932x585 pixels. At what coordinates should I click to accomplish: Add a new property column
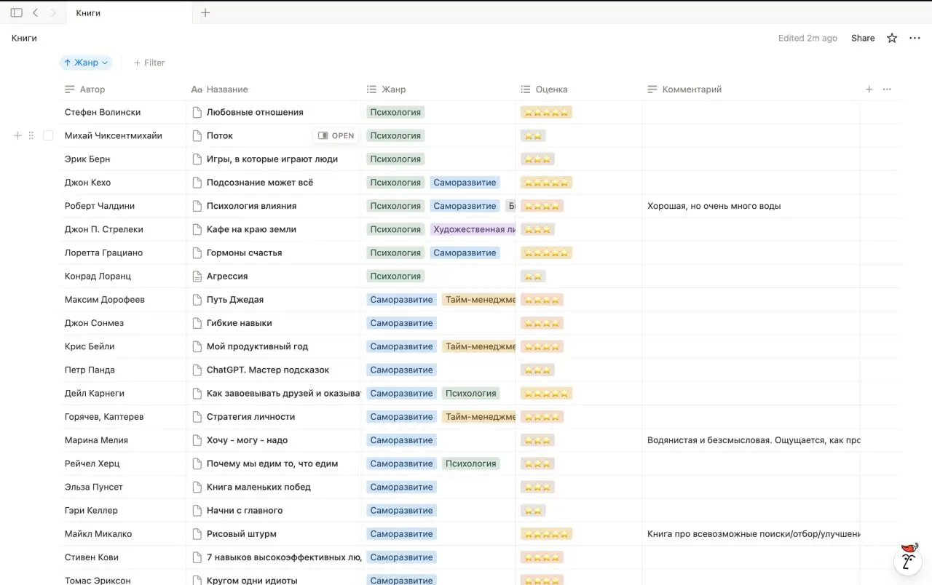(x=869, y=89)
